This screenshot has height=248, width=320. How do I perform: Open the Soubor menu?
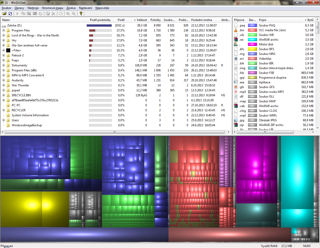tap(6, 8)
